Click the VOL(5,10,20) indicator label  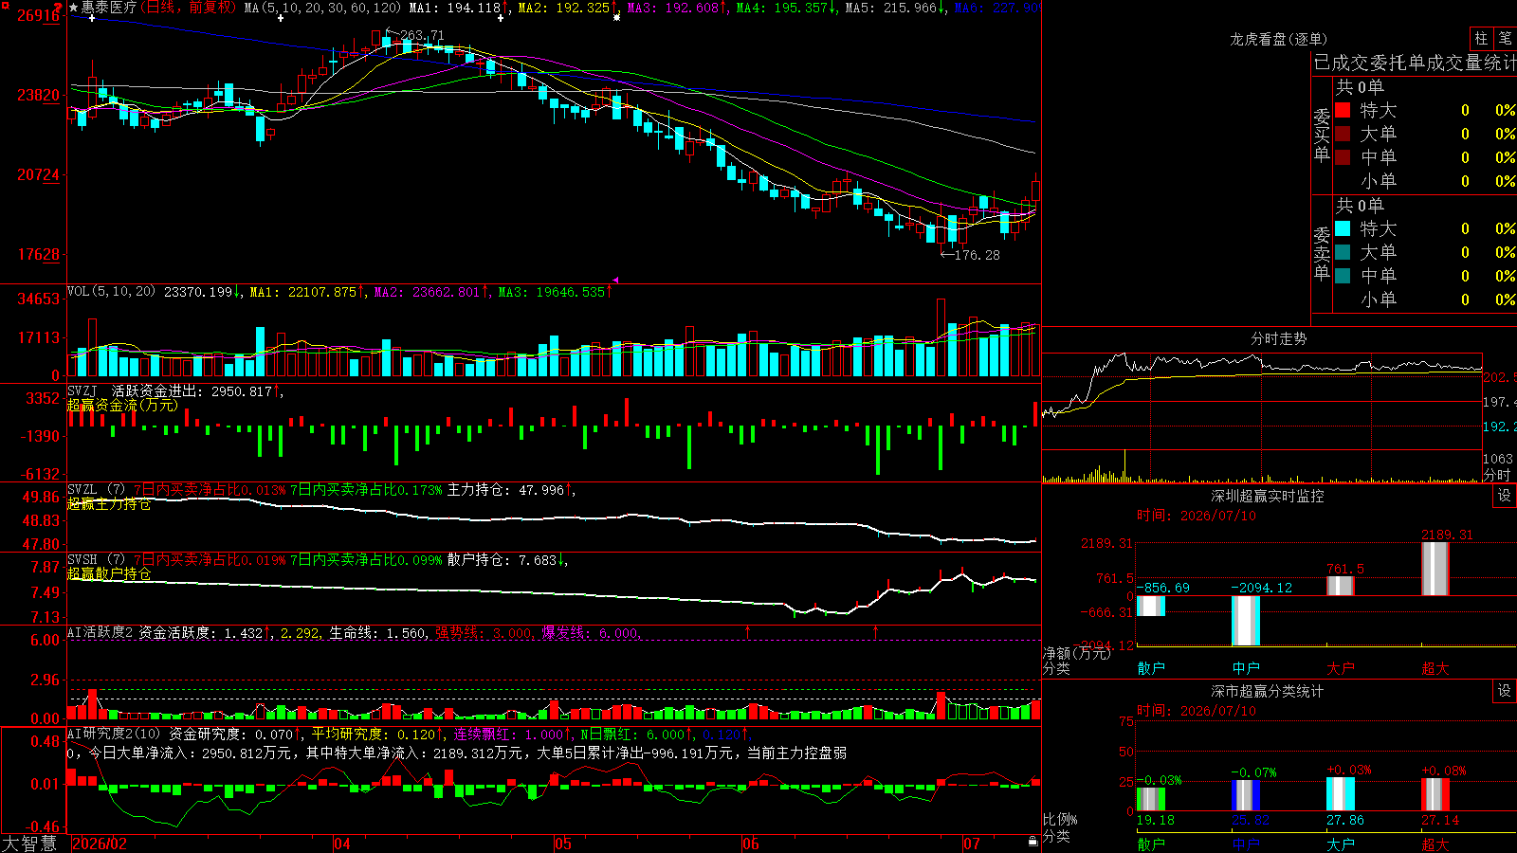coord(111,291)
